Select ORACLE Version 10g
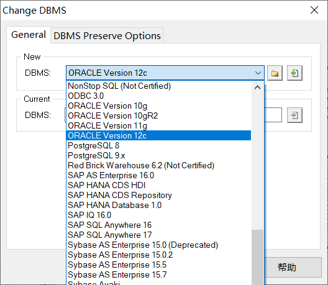This screenshot has height=285, width=328. [x=158, y=106]
